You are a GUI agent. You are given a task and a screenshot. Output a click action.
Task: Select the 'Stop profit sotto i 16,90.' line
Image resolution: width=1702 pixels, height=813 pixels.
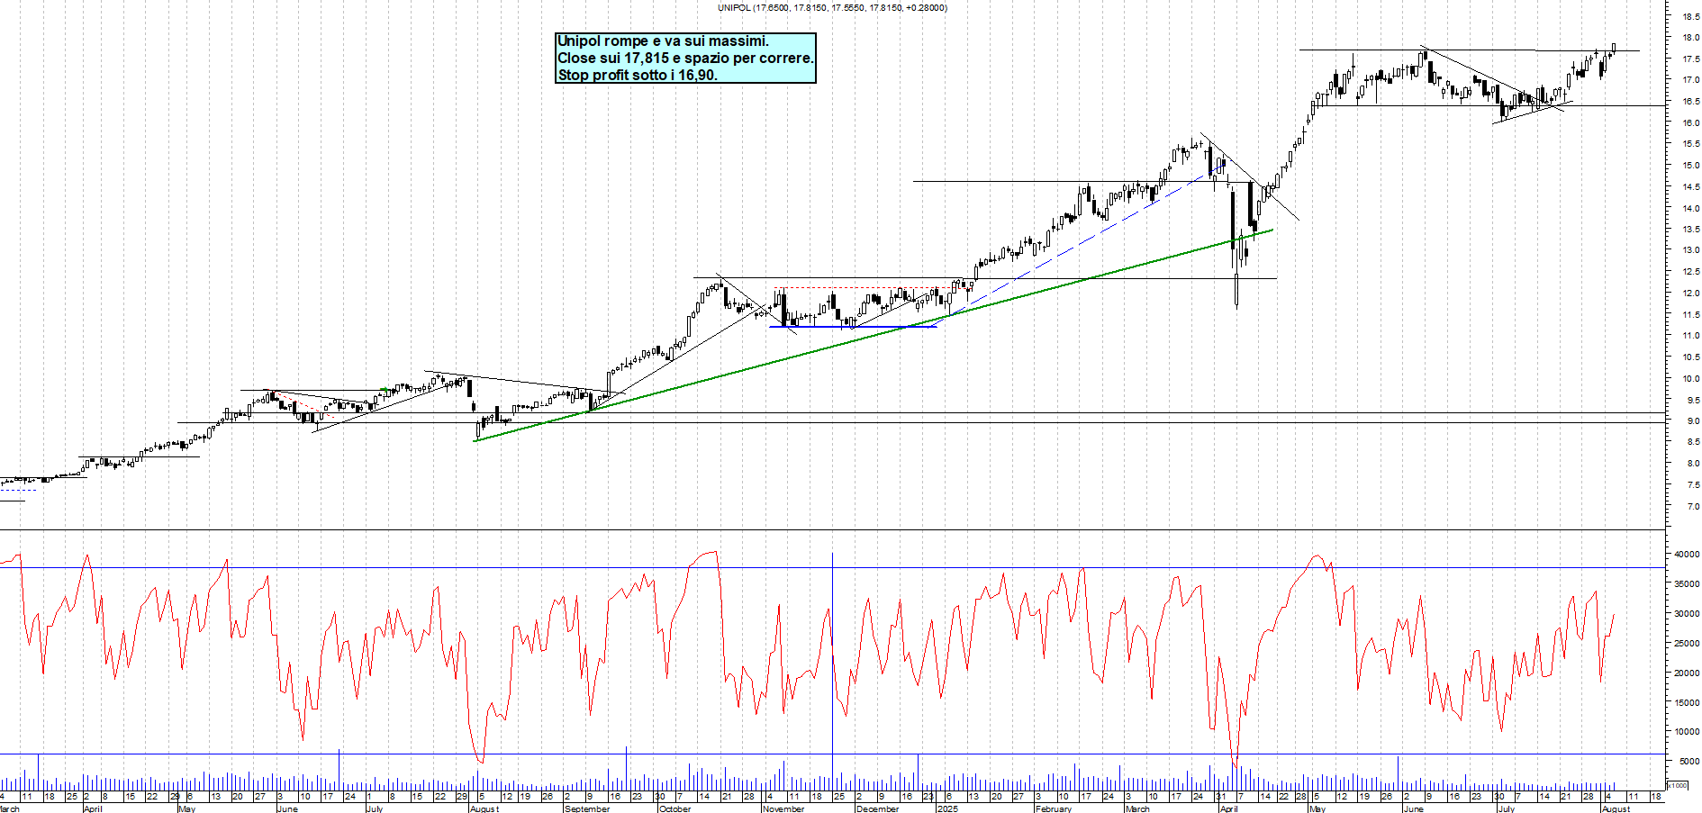pos(638,76)
